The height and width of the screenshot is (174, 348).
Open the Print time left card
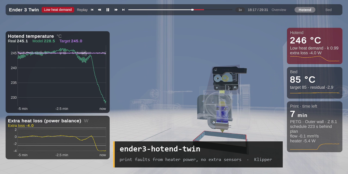click(x=315, y=127)
